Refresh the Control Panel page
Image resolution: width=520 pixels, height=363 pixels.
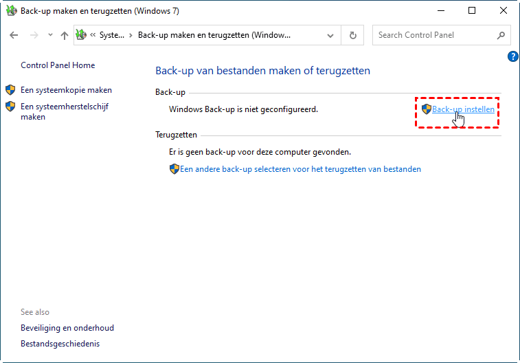click(353, 35)
